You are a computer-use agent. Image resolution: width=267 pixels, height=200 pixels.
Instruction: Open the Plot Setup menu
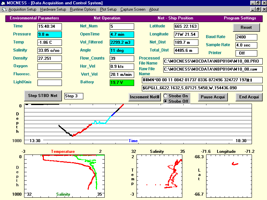click(x=108, y=9)
